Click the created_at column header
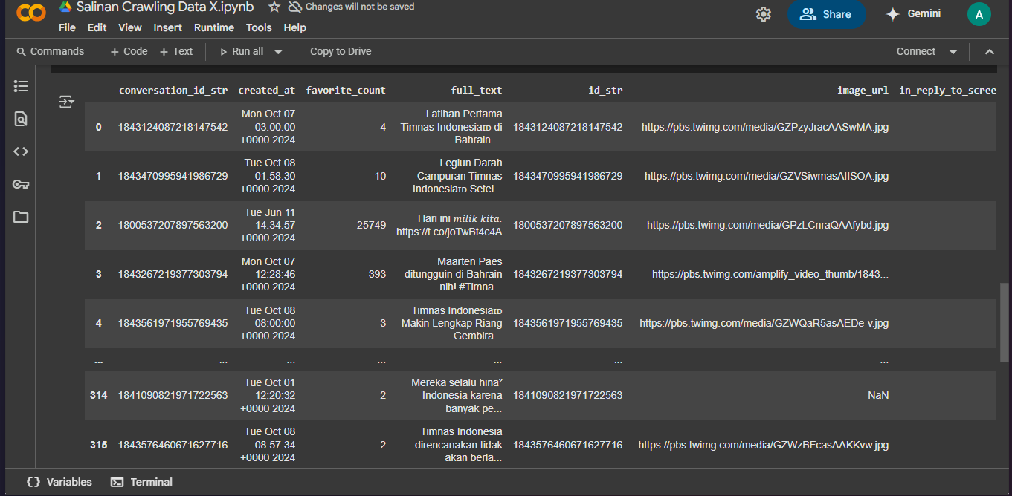Screen dimensions: 1012x496 (x=267, y=90)
